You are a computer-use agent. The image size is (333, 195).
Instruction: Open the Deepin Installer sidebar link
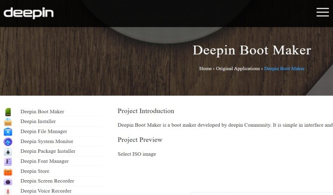(x=38, y=121)
